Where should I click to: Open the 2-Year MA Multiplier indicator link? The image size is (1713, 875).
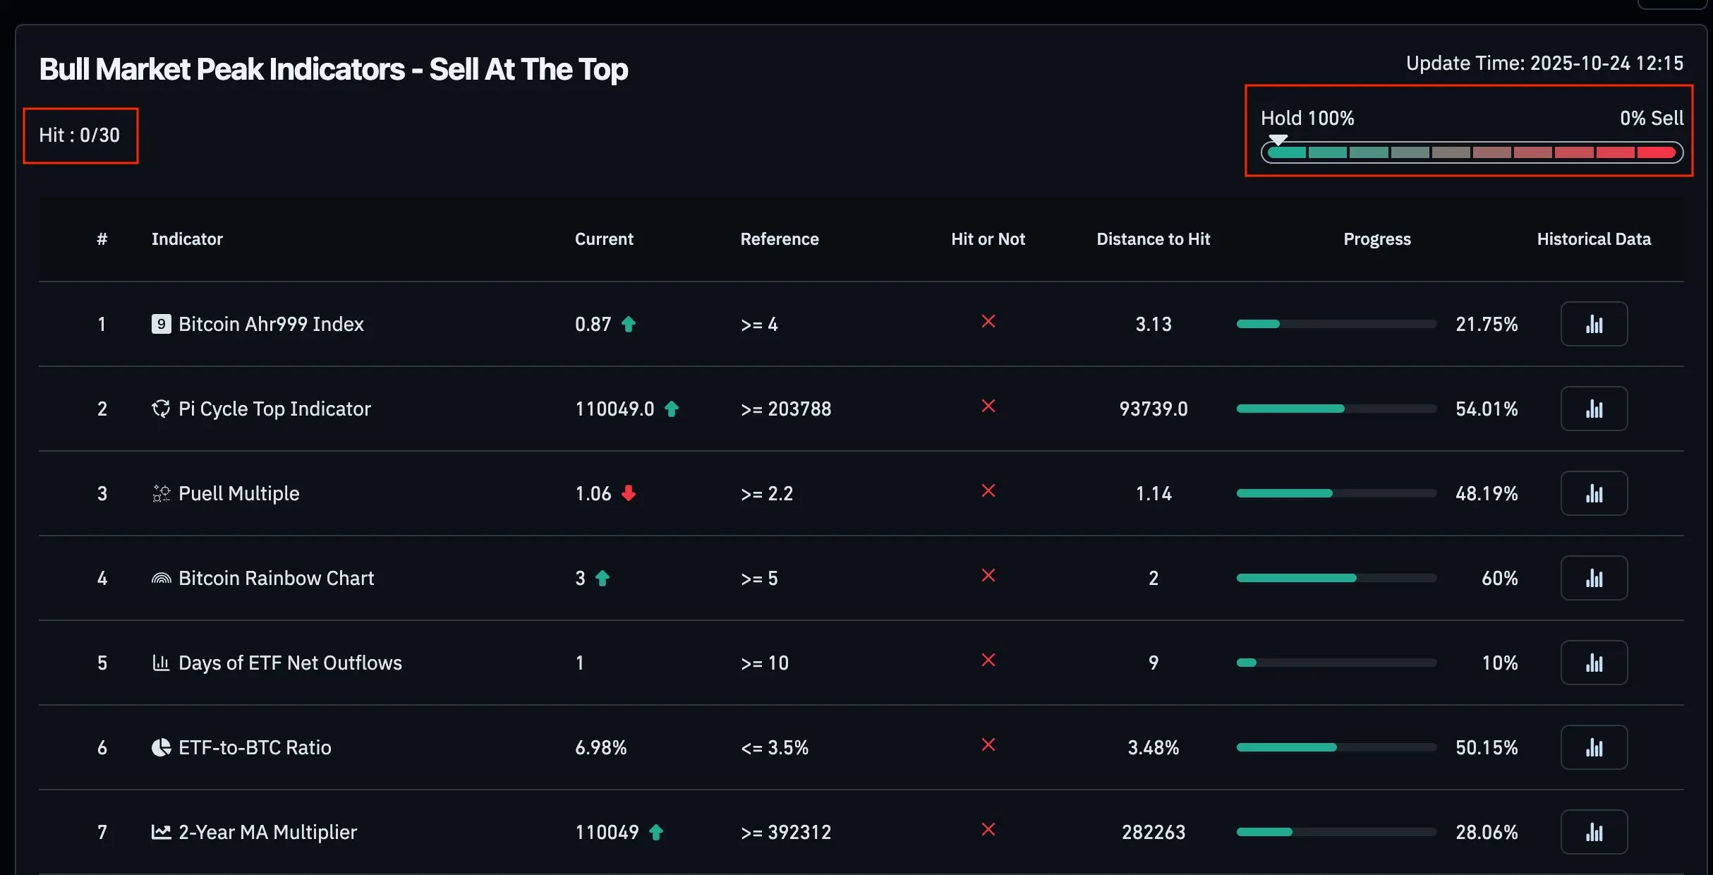tap(267, 832)
